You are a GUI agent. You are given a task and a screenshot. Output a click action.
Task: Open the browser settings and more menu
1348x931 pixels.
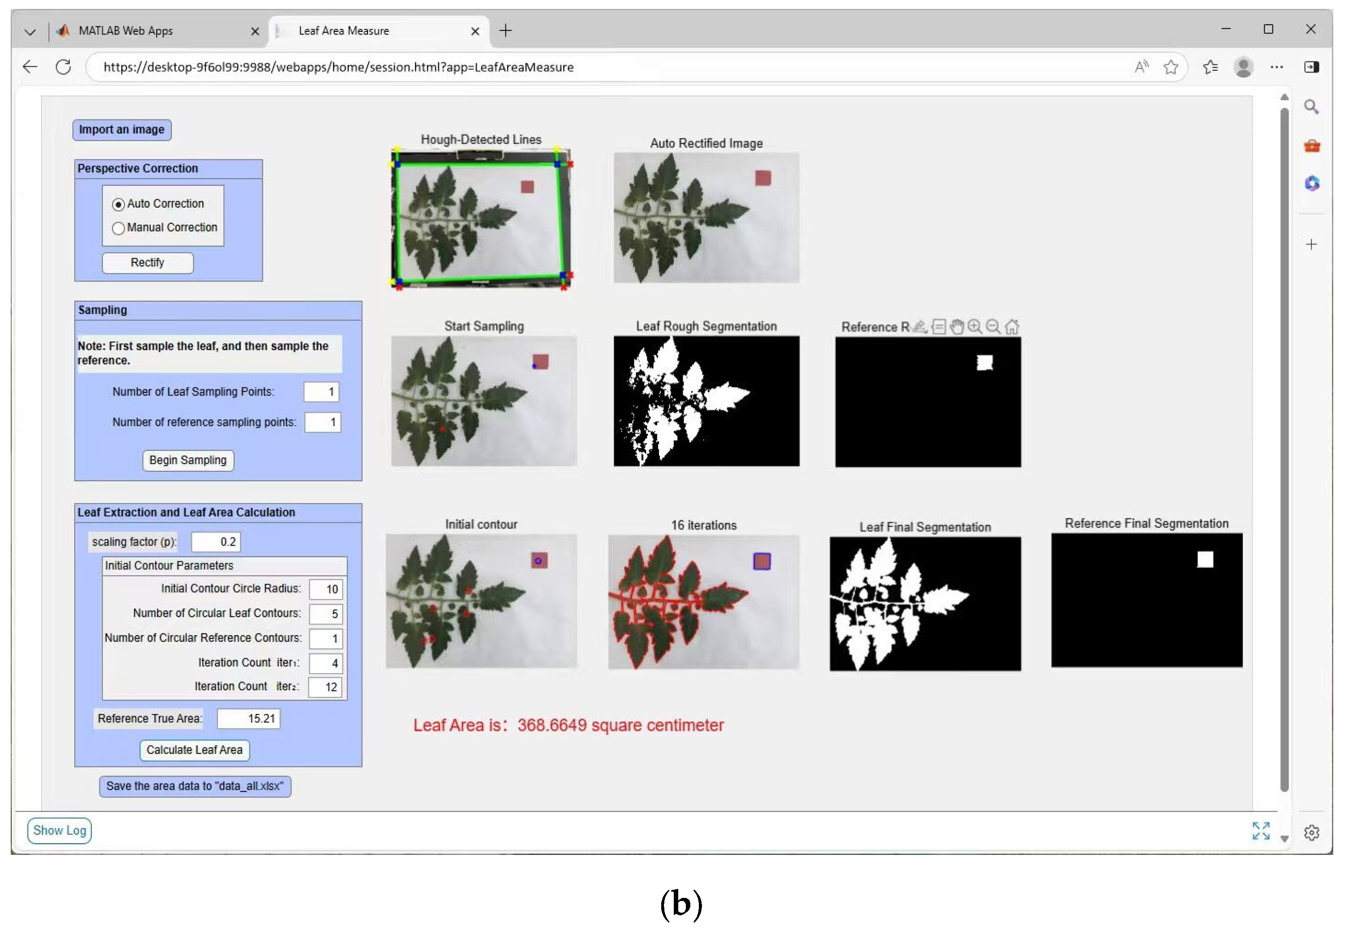pos(1277,67)
